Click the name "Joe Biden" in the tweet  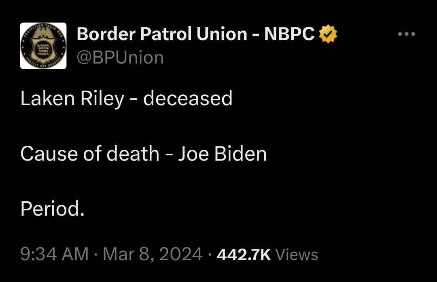[222, 154]
